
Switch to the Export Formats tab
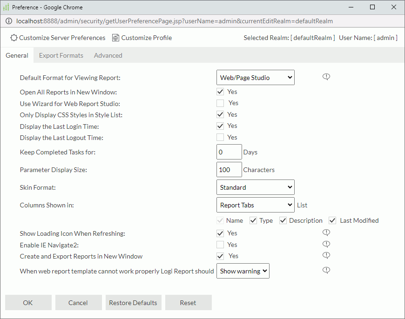click(x=61, y=55)
